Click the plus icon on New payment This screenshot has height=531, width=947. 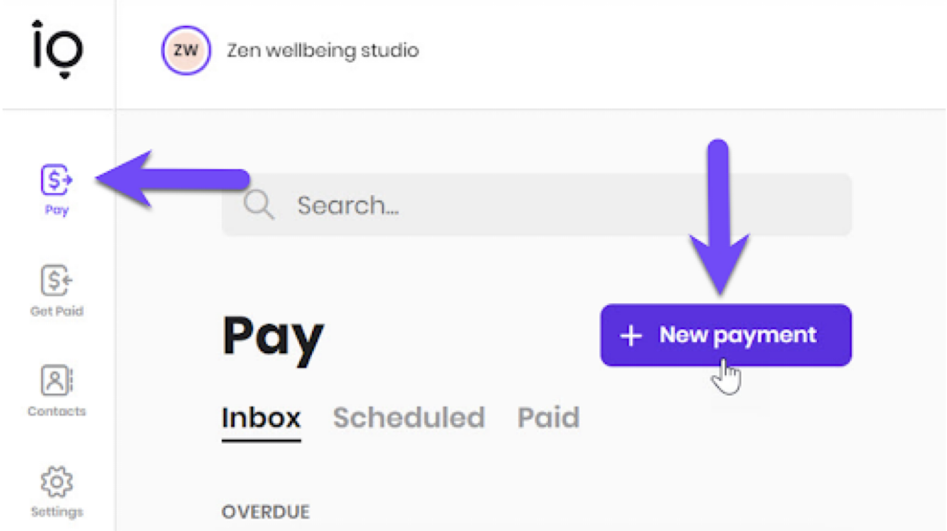tap(631, 336)
